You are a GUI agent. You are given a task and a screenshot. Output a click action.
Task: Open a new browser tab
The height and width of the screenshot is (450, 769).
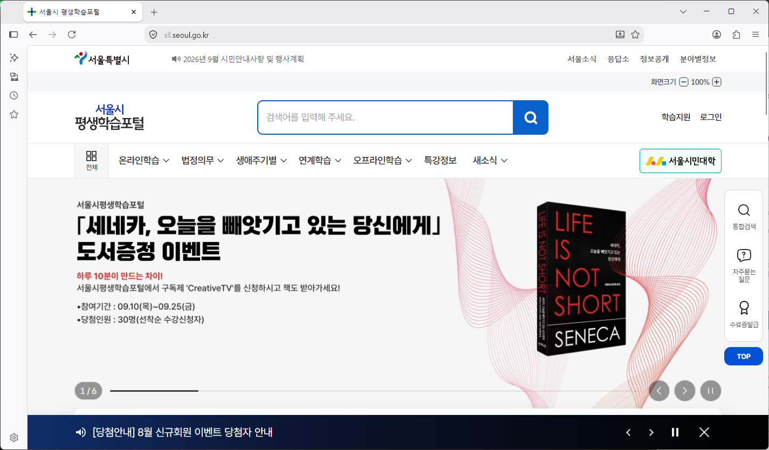pos(154,12)
